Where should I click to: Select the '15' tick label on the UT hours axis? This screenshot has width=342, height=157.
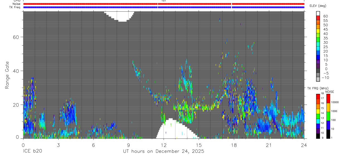pyautogui.click(x=199, y=145)
